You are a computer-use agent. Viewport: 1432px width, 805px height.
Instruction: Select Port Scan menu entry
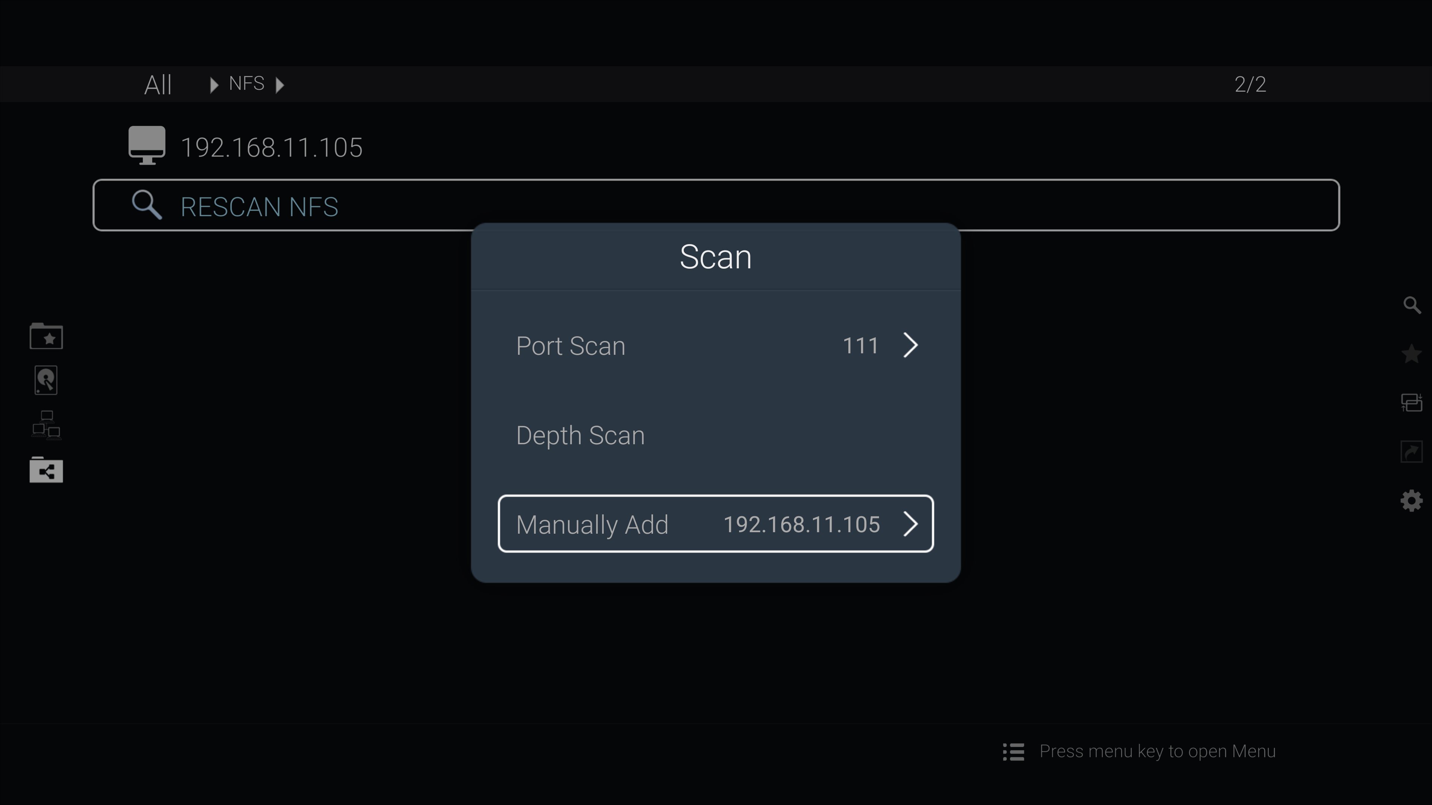570,345
